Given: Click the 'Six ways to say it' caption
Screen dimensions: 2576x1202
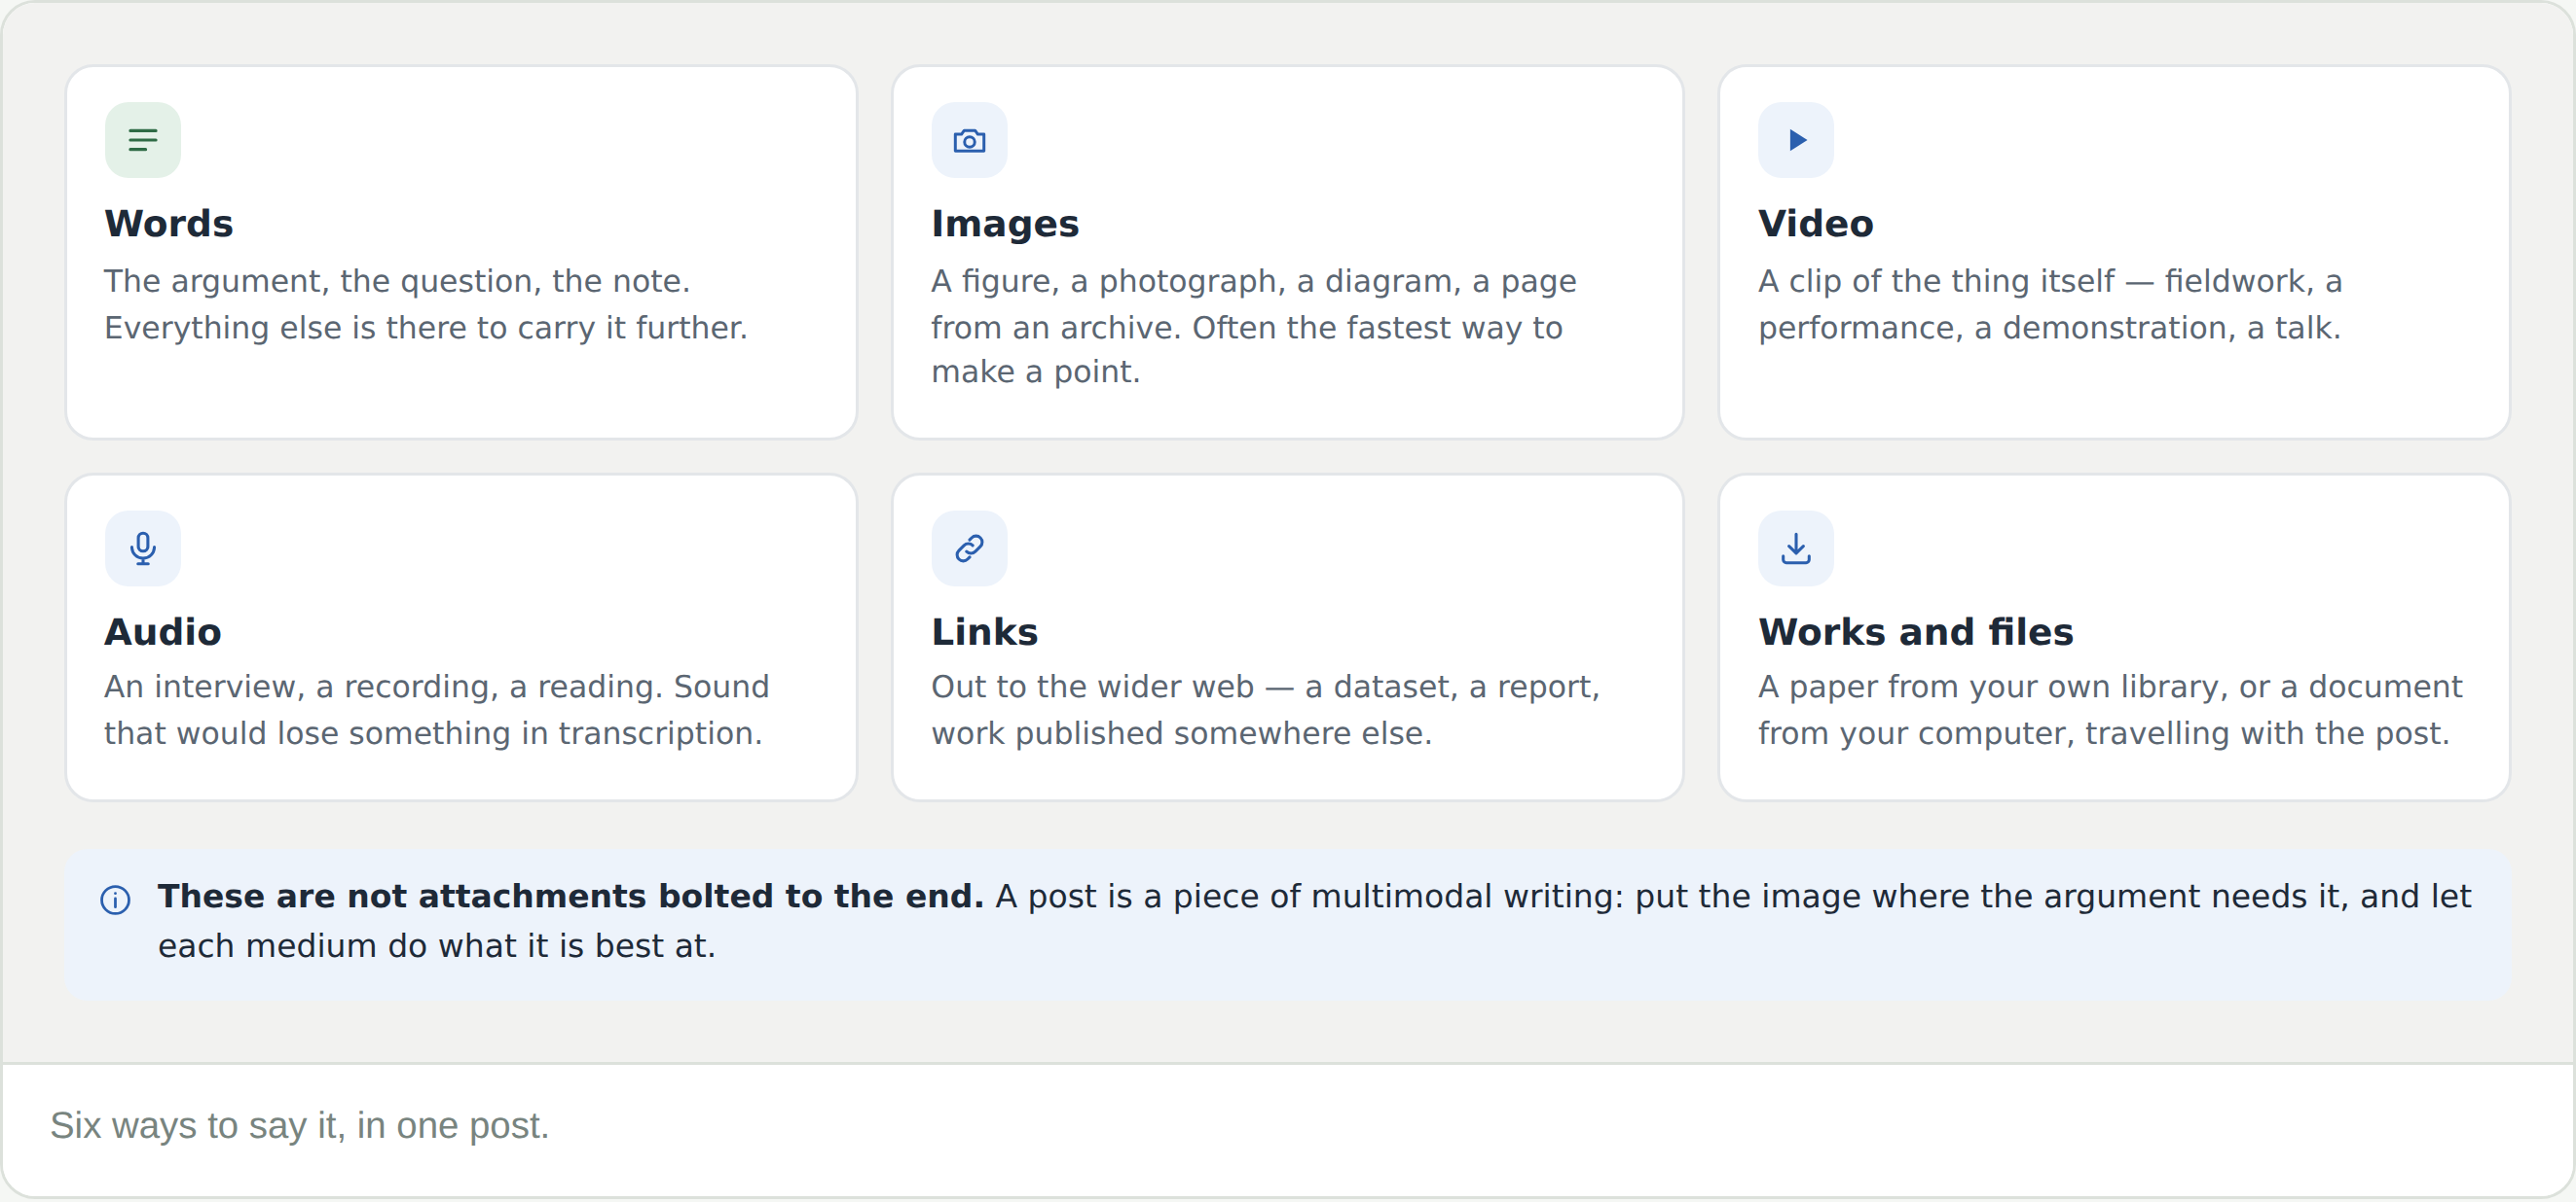Looking at the screenshot, I should tap(300, 1125).
